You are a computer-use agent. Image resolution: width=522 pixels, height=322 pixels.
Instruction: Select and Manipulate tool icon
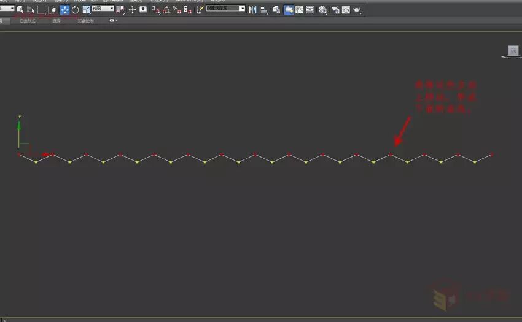pyautogui.click(x=132, y=10)
